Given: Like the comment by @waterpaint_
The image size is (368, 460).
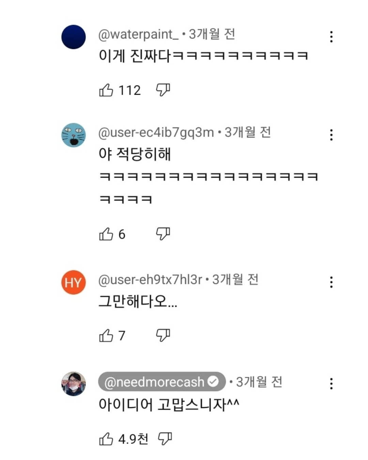Looking at the screenshot, I should pyautogui.click(x=106, y=90).
